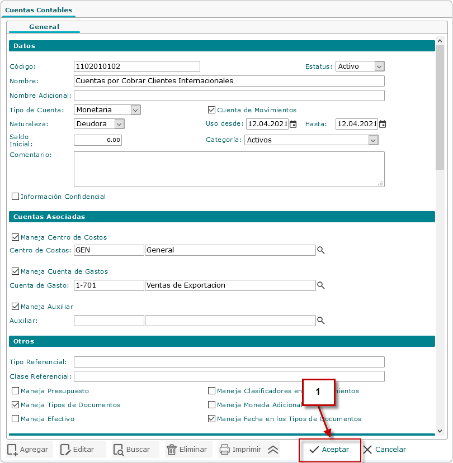Viewport: 453px width, 463px height.
Task: Open the Categoría dropdown
Action: click(311, 140)
